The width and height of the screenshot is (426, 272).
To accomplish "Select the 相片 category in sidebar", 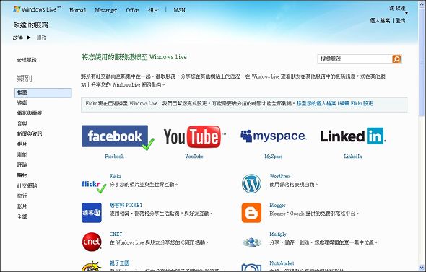I will point(22,144).
